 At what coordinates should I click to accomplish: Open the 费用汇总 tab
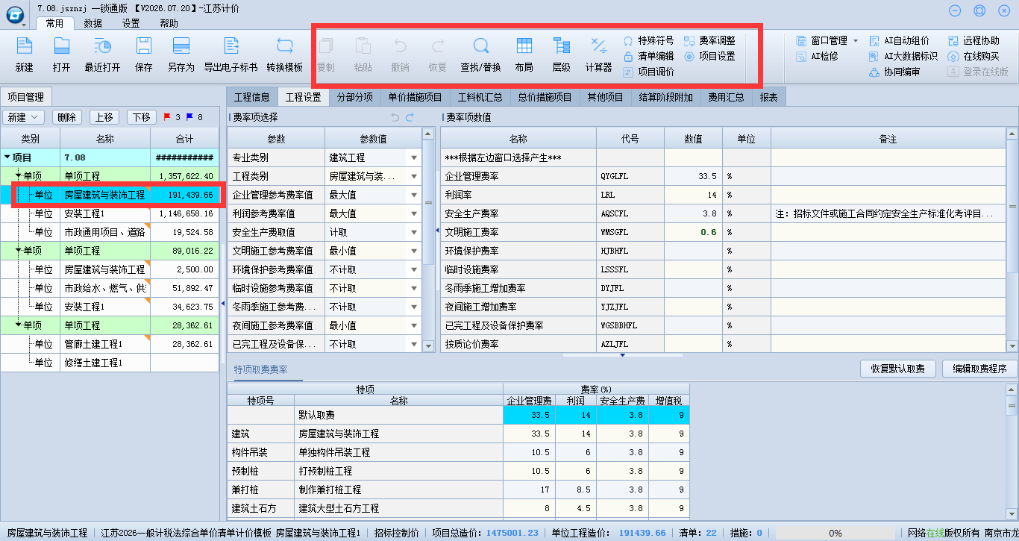726,97
